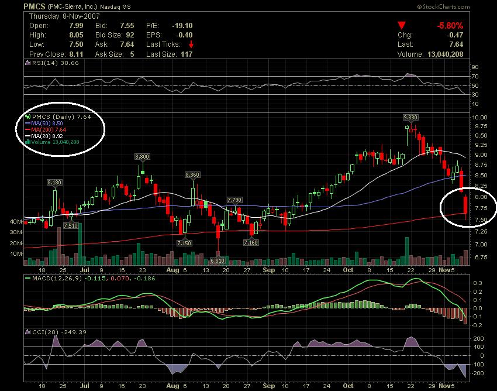Screen dimensions: 497x391
Task: Click the Last value 7.64 in header
Action: pos(456,44)
